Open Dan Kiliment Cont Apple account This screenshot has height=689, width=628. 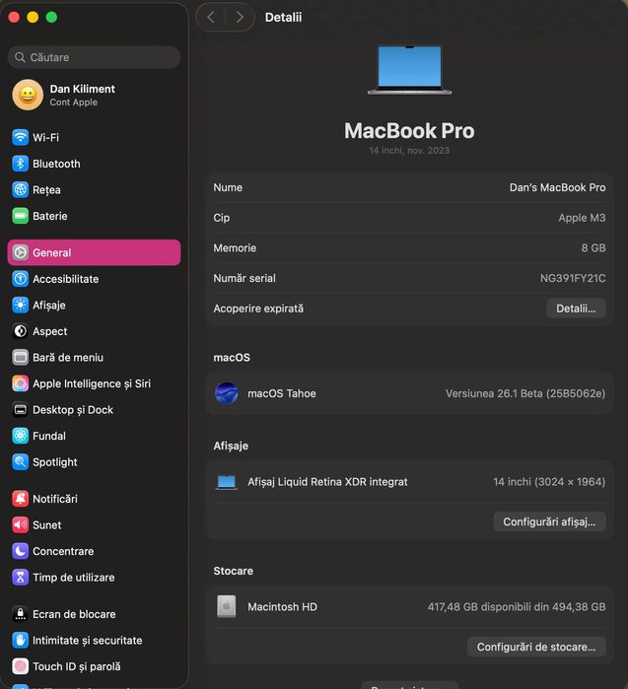(x=94, y=95)
